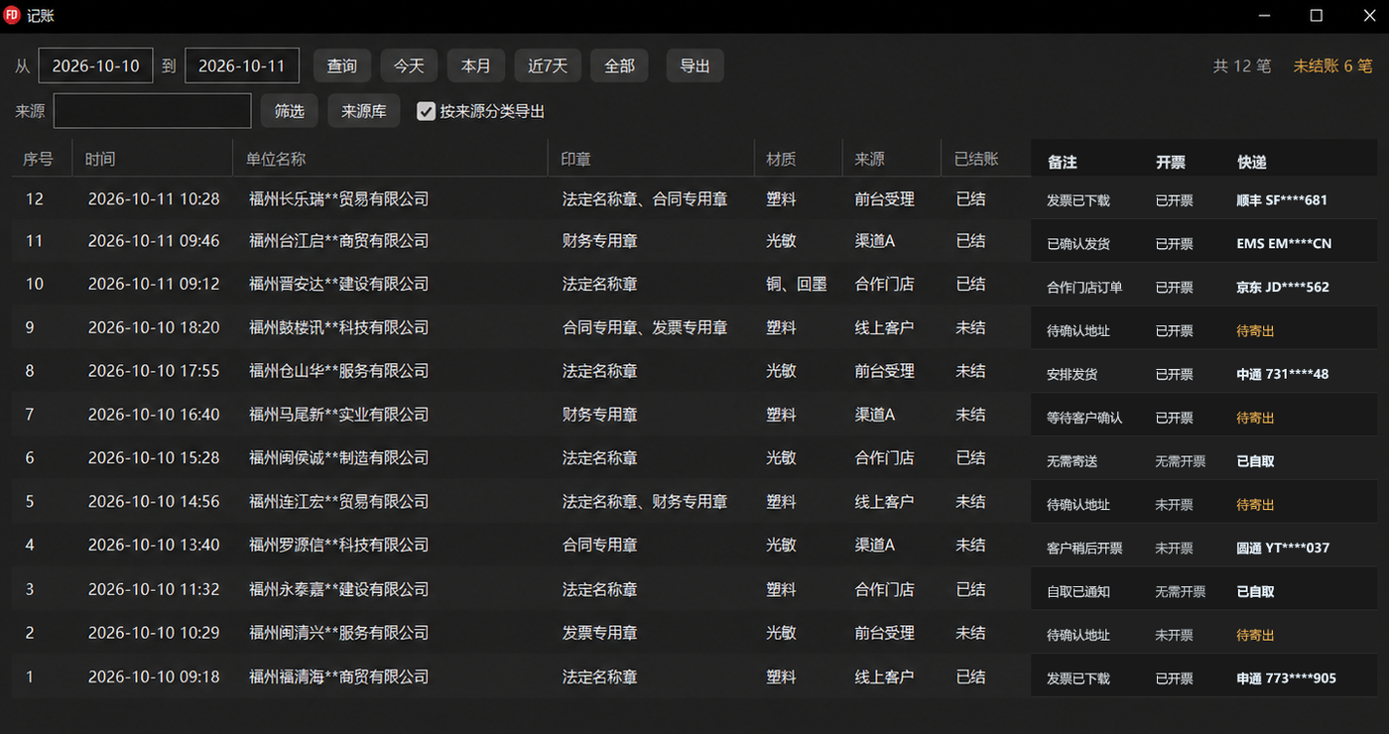1389x734 pixels.
Task: Show this month's records via 本月
Action: pyautogui.click(x=476, y=65)
